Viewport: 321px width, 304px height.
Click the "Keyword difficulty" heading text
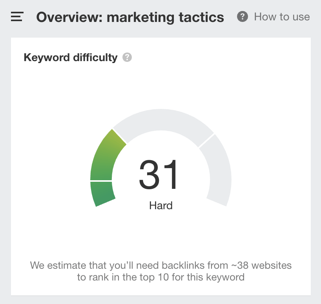[x=71, y=58]
